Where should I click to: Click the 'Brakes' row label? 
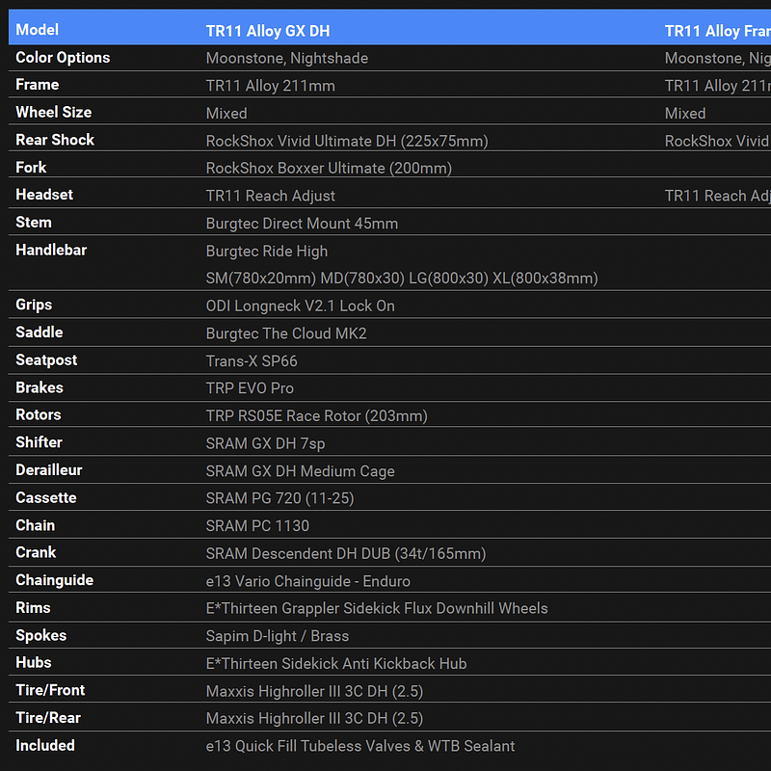40,387
